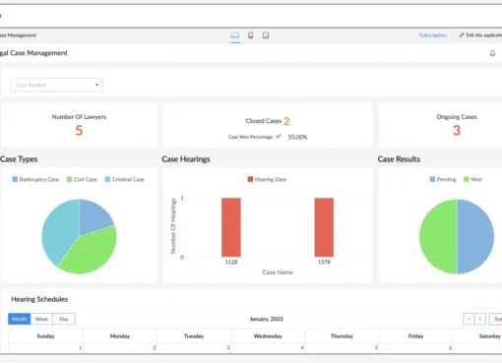
Task: Switch calendar to Week view
Action: click(41, 319)
